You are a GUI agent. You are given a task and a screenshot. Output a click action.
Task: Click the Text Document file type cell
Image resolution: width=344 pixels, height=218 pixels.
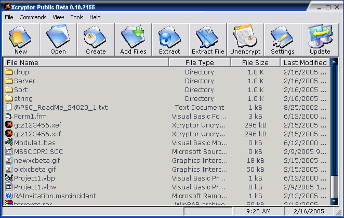pyautogui.click(x=200, y=108)
